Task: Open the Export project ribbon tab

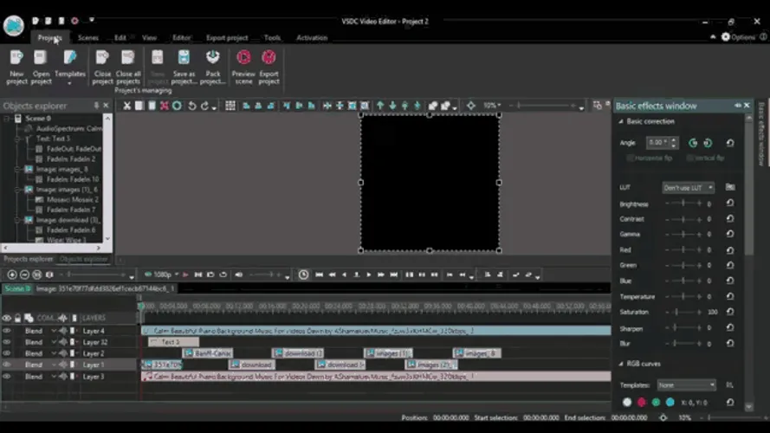Action: point(227,38)
